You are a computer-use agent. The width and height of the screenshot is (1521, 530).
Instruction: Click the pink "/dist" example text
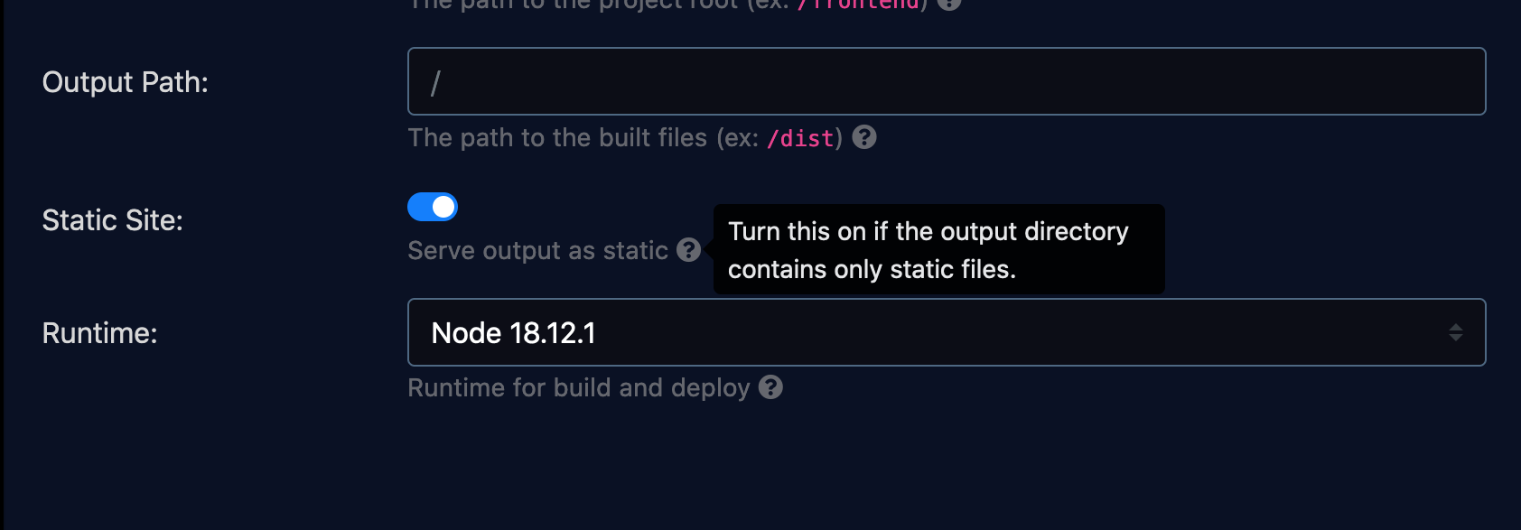coord(800,138)
